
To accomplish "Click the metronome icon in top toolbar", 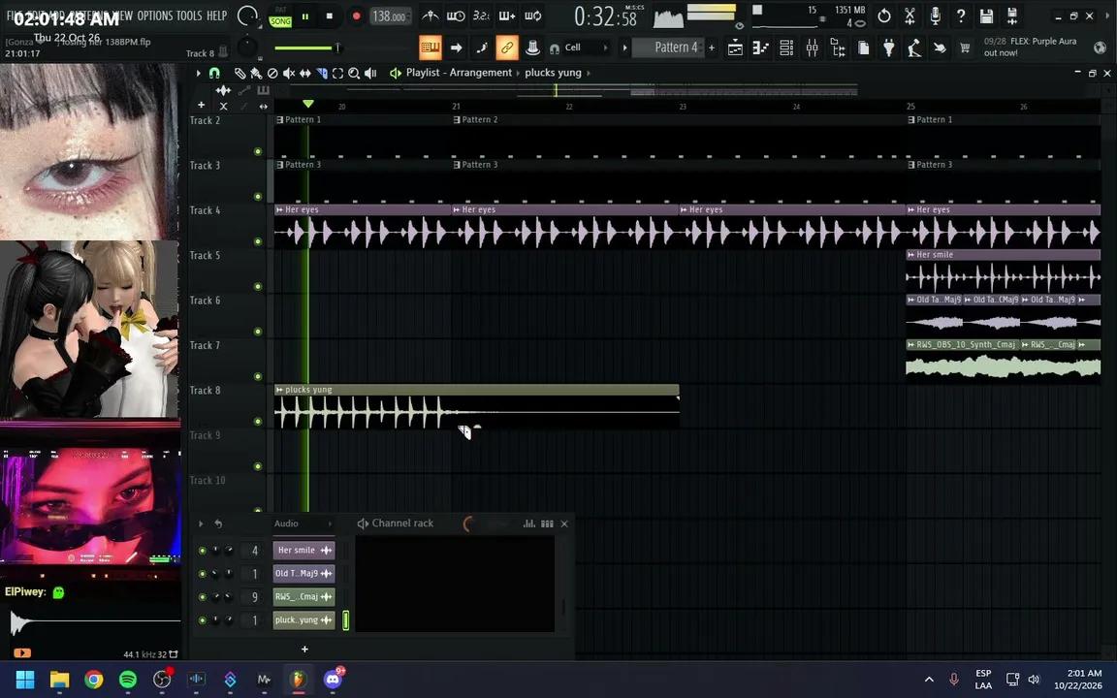I will click(430, 16).
